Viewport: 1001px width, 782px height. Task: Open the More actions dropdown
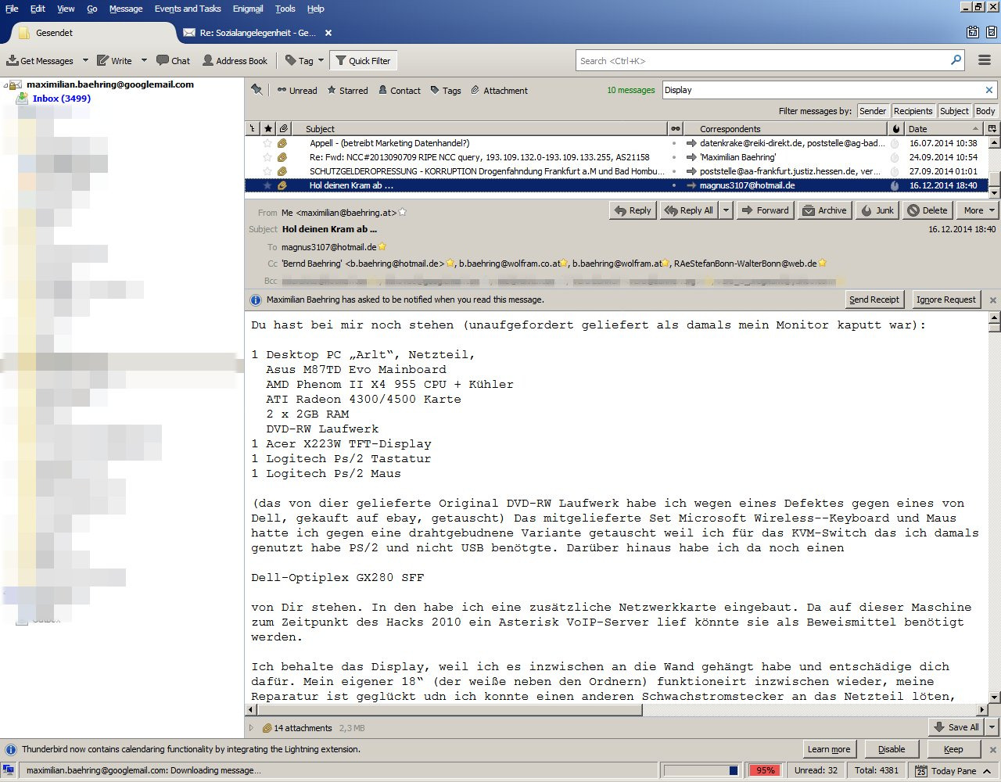tap(978, 210)
